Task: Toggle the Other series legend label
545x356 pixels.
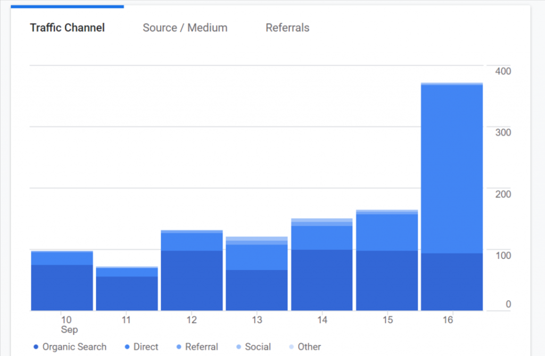Action: point(309,347)
